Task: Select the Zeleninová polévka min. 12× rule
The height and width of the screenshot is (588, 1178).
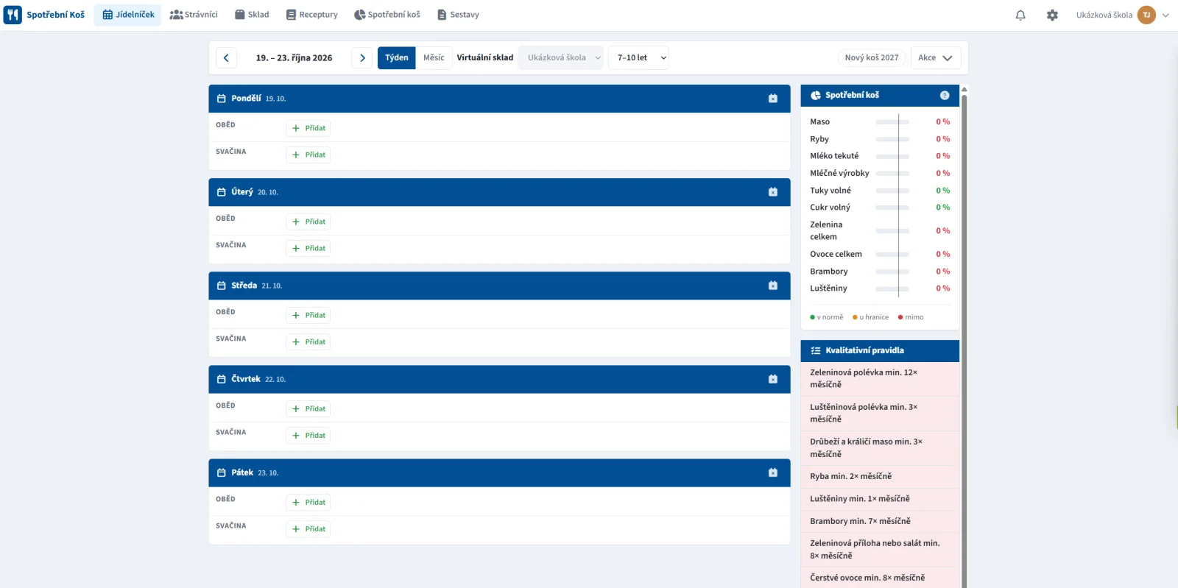Action: [880, 378]
